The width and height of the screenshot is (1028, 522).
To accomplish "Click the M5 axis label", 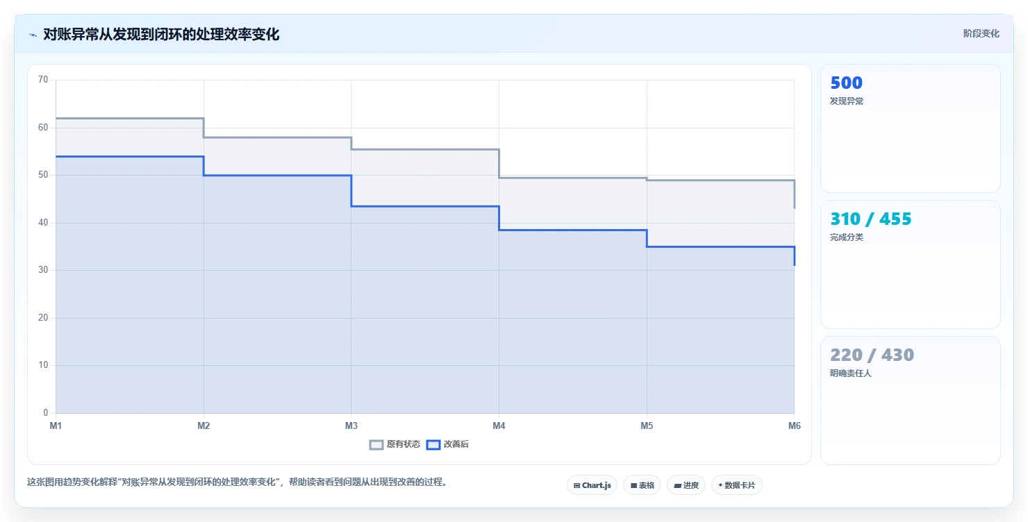I will [647, 426].
